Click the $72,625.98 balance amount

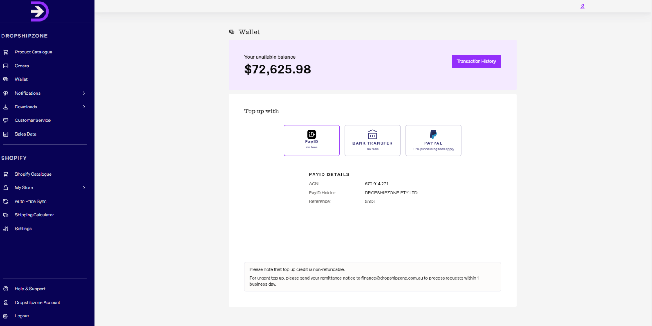[278, 69]
